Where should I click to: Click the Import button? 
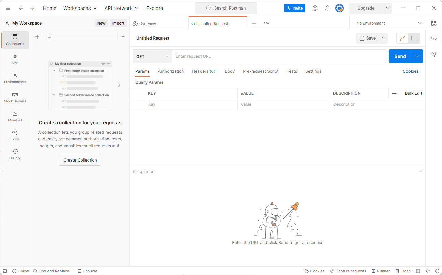(118, 23)
